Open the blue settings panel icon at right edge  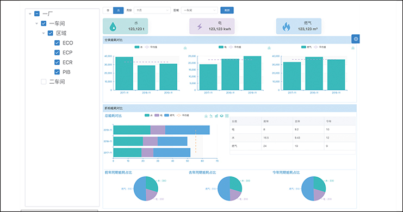point(356,39)
